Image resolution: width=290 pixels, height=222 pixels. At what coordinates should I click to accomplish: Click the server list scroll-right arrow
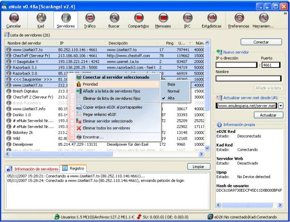click(201, 154)
